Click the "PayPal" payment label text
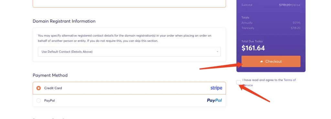Image resolution: width=331 pixels, height=119 pixels. [x=49, y=101]
